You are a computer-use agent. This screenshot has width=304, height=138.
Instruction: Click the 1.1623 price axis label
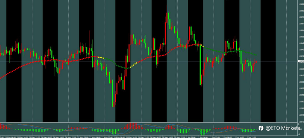tap(302, 69)
